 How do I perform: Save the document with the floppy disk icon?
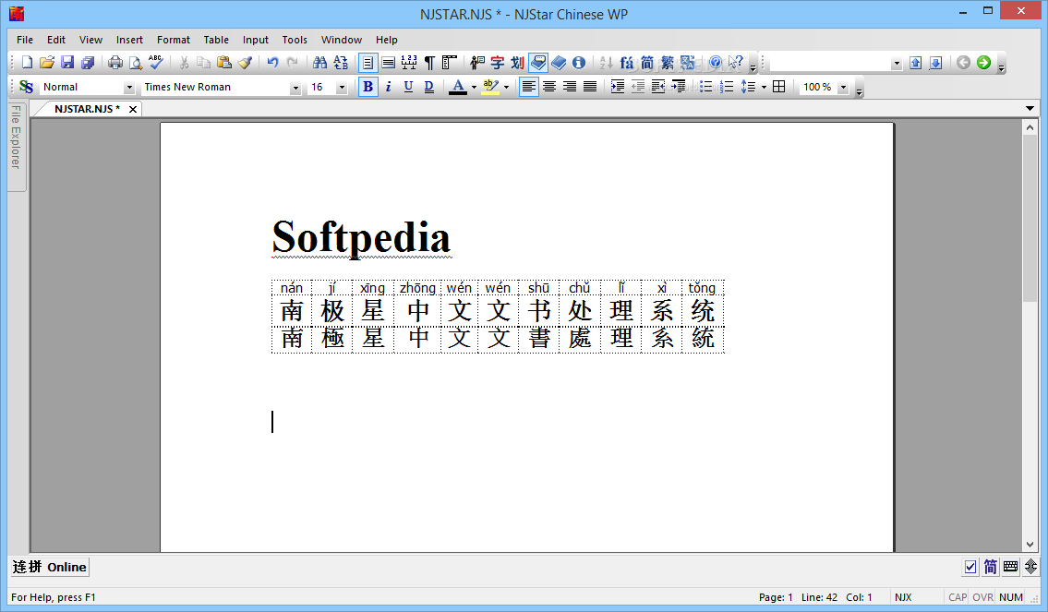[67, 63]
